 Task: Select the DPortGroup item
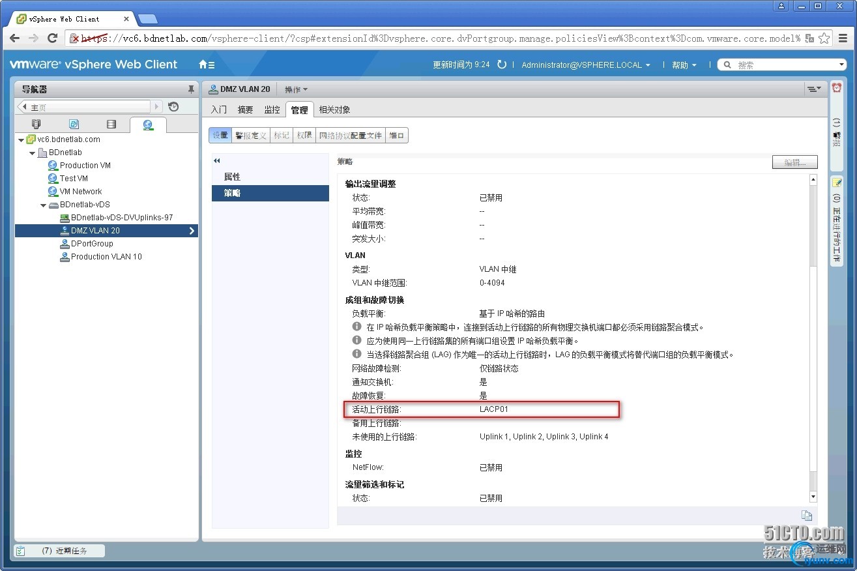[92, 244]
